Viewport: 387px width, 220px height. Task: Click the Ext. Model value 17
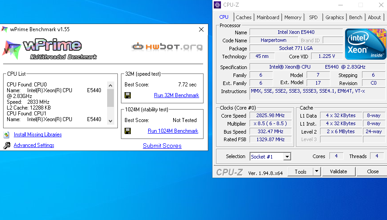[318, 83]
